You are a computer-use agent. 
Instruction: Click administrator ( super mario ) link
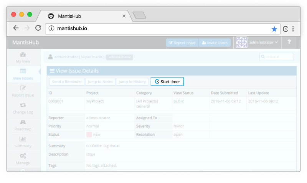(x=79, y=57)
